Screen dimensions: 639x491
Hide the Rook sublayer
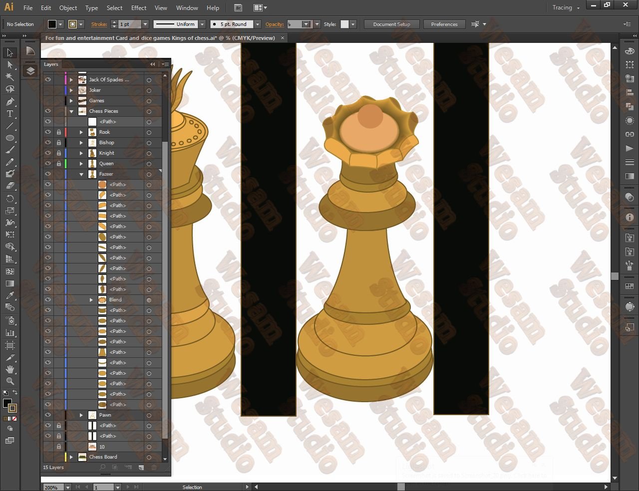[x=48, y=132]
